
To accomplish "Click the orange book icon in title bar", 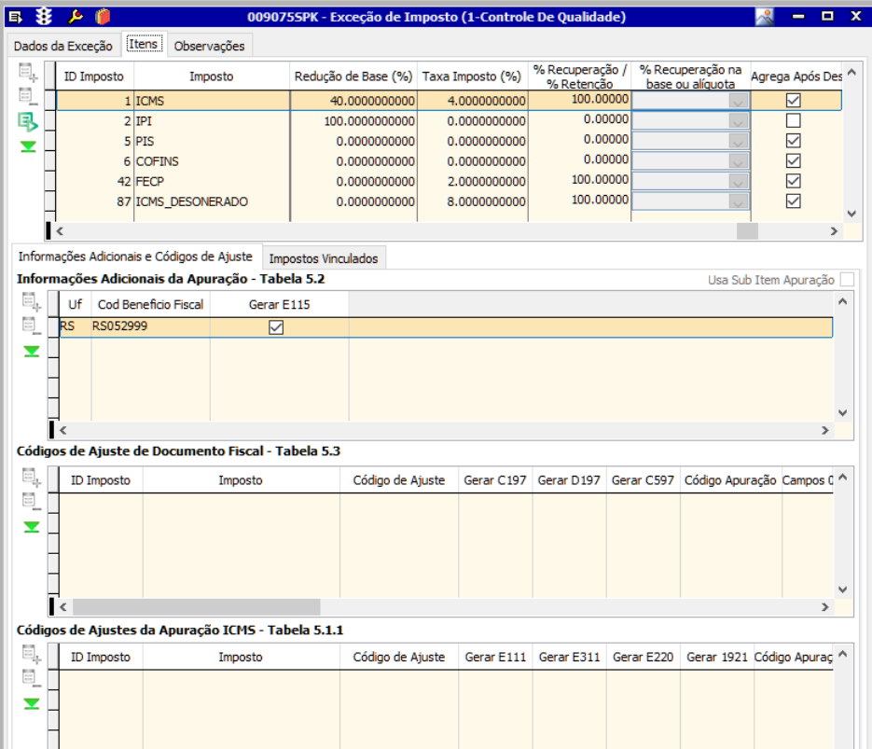I will point(103,16).
